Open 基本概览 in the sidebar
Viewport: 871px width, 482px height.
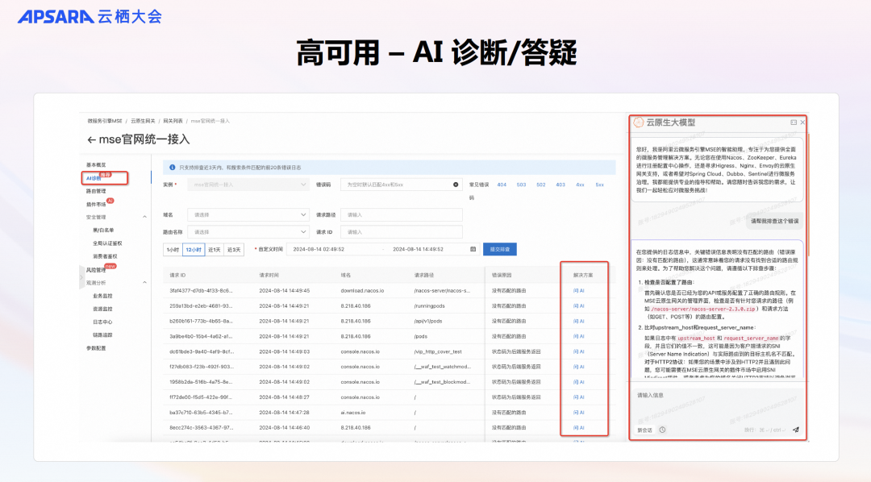(x=96, y=165)
